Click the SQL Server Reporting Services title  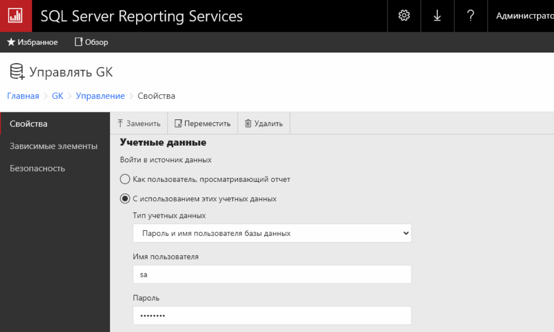pyautogui.click(x=142, y=16)
